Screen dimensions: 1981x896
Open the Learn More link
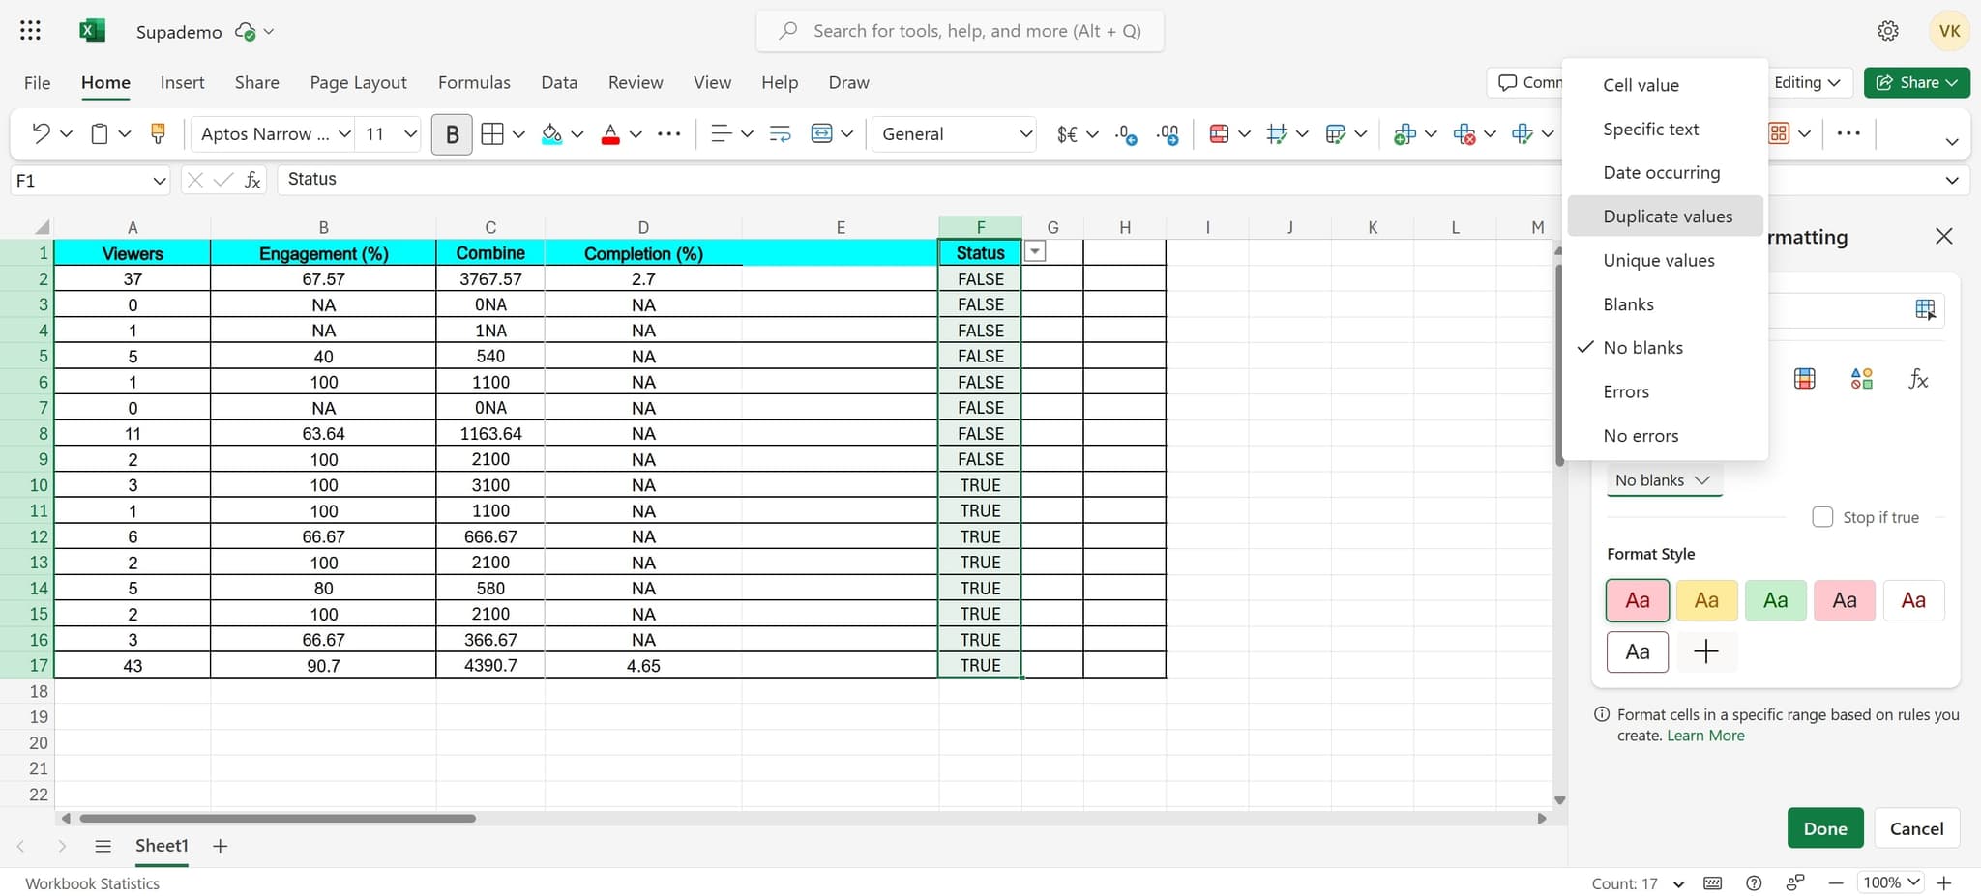(1705, 735)
